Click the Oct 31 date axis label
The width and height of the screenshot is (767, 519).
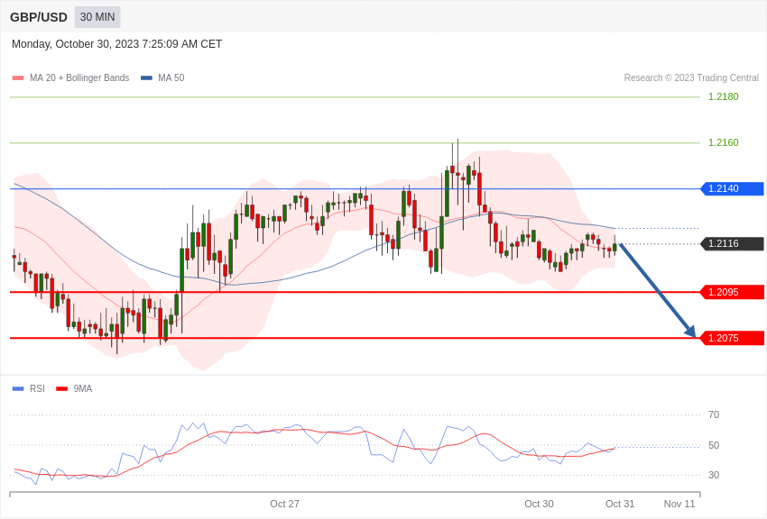pos(620,504)
